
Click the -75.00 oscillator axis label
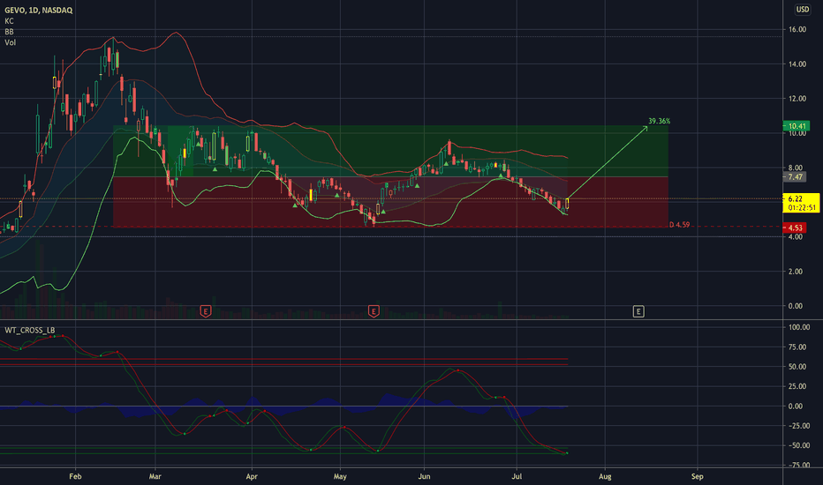[798, 465]
